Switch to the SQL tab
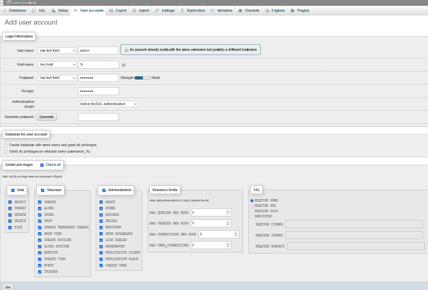Viewport: 428px width, 290px height. (x=38, y=11)
